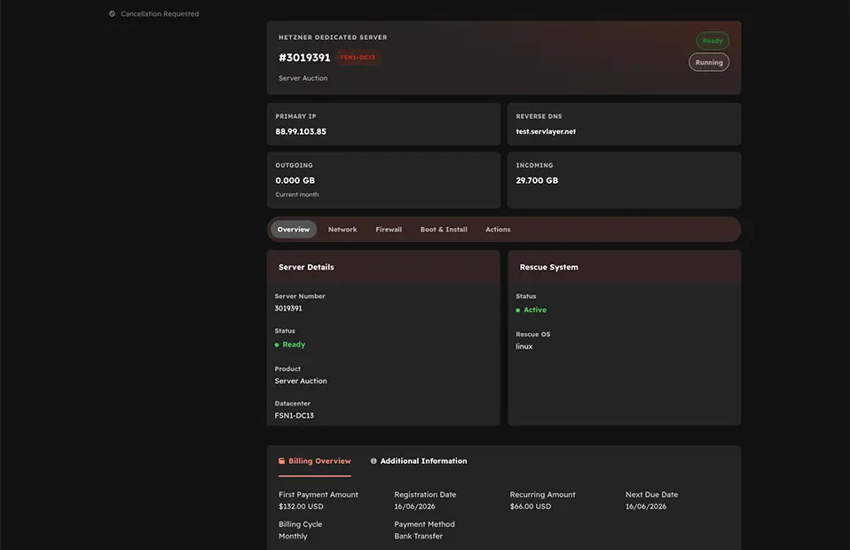Screen dimensions: 850x550
Task: Click Registration Date 16/06/2026 value
Action: [414, 507]
